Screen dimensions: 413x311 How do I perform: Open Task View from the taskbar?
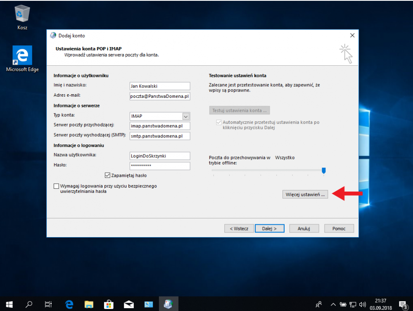(48, 304)
